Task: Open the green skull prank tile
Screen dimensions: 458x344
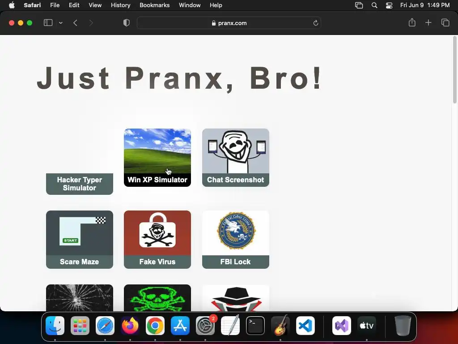Action: click(x=157, y=298)
